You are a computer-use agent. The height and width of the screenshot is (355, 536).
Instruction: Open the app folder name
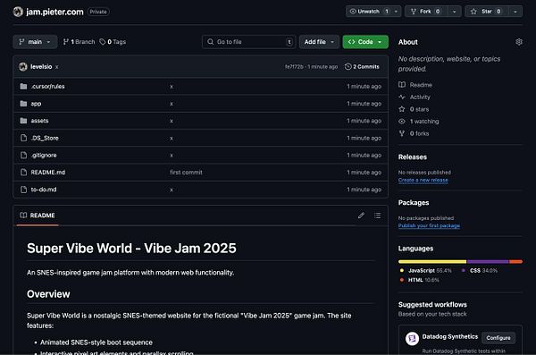tap(36, 104)
